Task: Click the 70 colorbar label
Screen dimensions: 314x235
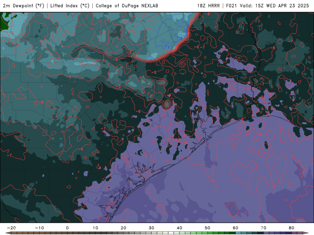Action: click(x=263, y=228)
